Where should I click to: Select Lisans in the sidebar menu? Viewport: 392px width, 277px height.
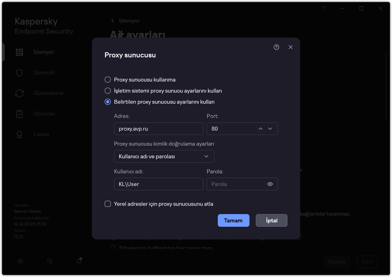[x=19, y=134]
